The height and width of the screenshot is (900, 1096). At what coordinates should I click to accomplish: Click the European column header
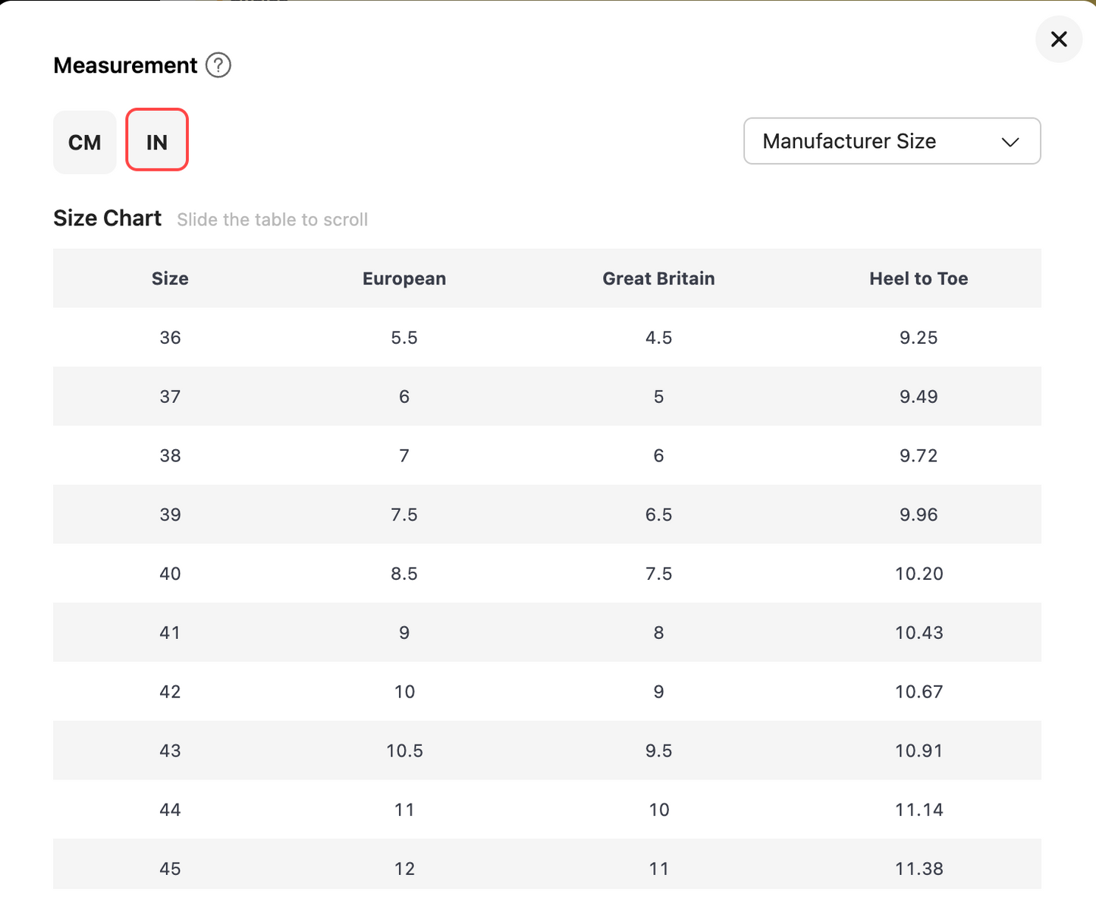404,278
